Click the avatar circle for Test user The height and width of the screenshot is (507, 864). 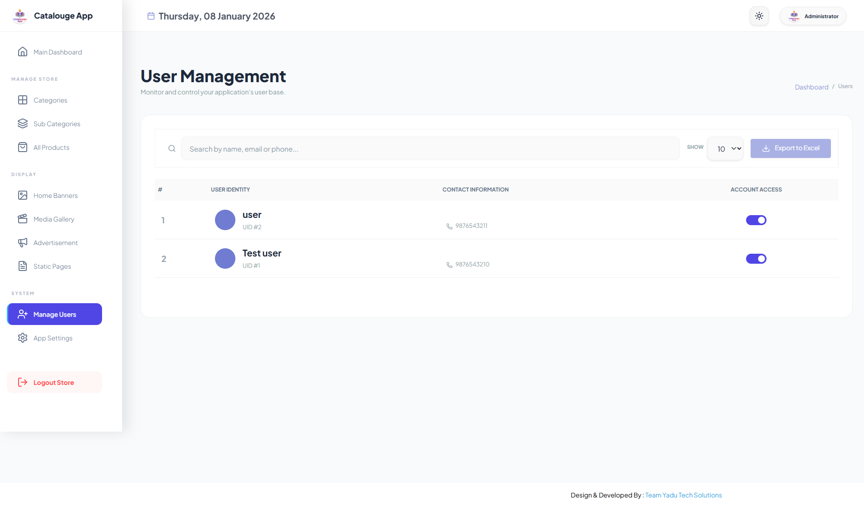pyautogui.click(x=225, y=258)
